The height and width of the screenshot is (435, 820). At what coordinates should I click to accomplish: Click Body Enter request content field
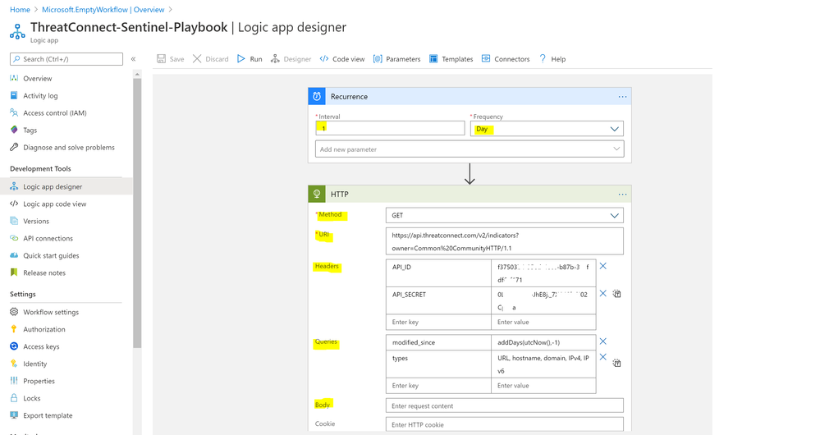(505, 405)
